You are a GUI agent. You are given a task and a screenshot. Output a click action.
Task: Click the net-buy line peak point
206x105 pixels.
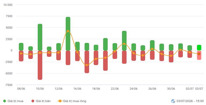tap(68, 31)
